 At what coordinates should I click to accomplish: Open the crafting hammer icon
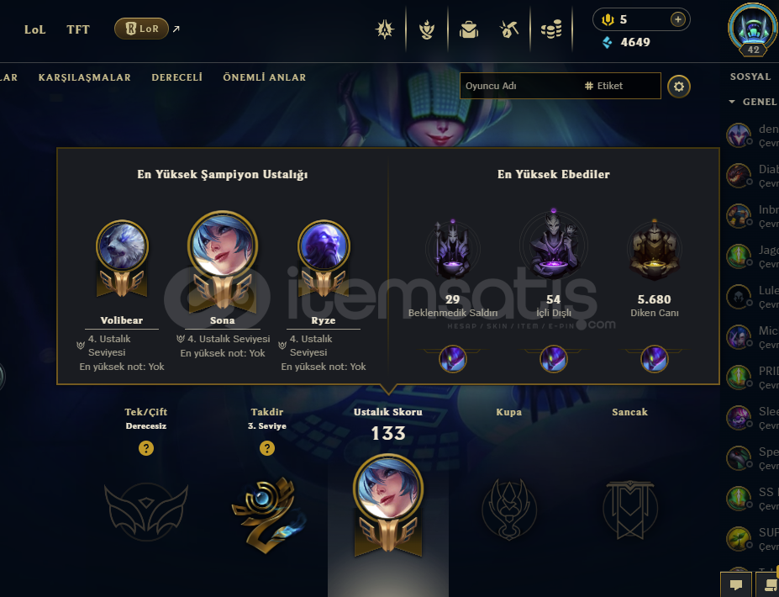(509, 29)
